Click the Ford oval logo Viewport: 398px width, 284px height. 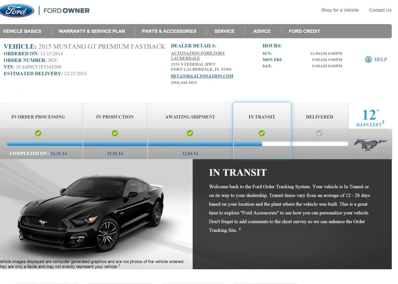[x=17, y=11]
